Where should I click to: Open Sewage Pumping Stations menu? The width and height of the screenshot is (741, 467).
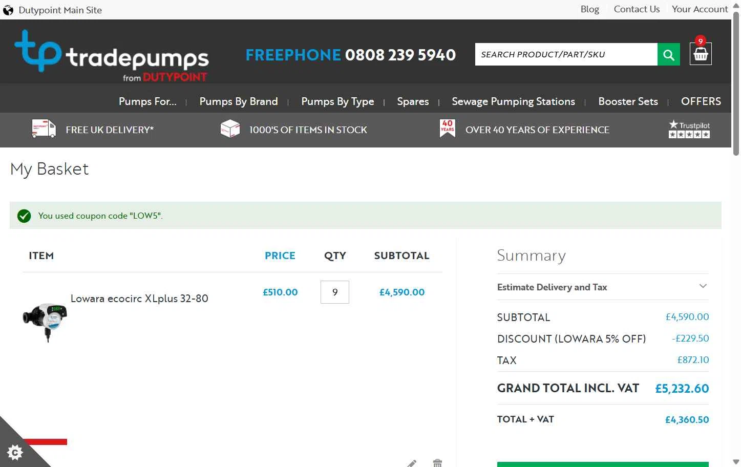coord(513,101)
